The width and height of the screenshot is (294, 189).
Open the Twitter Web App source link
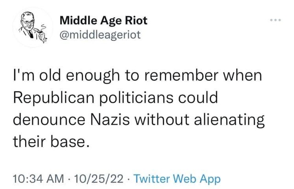point(177,179)
